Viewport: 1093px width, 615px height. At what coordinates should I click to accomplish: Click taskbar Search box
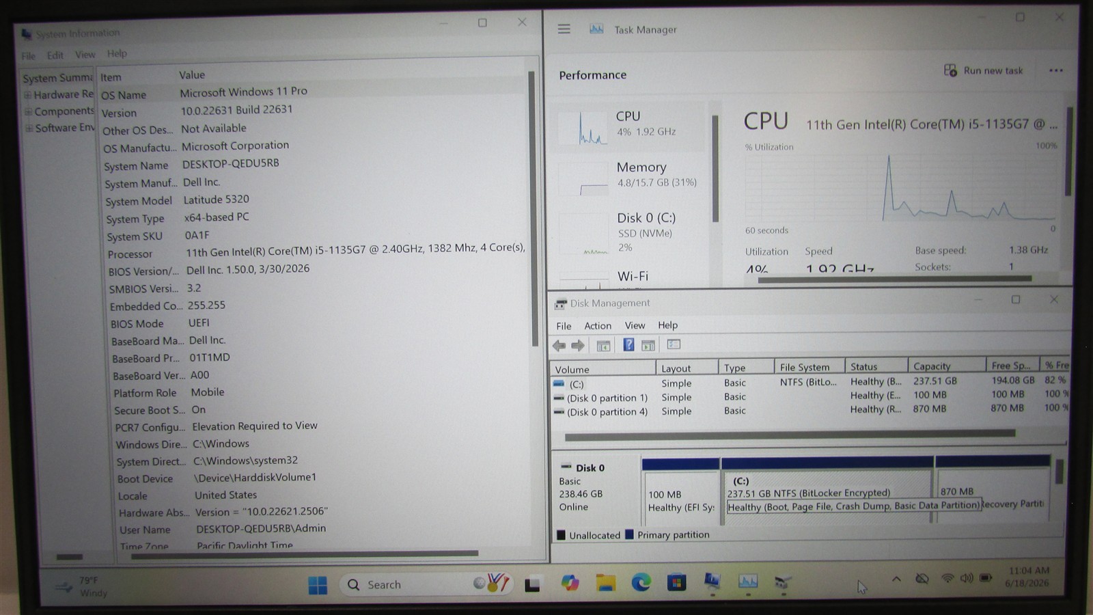click(427, 584)
